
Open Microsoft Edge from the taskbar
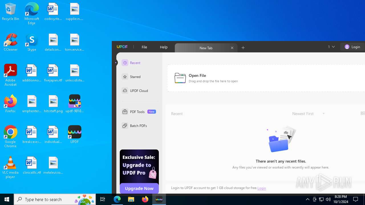click(x=117, y=199)
